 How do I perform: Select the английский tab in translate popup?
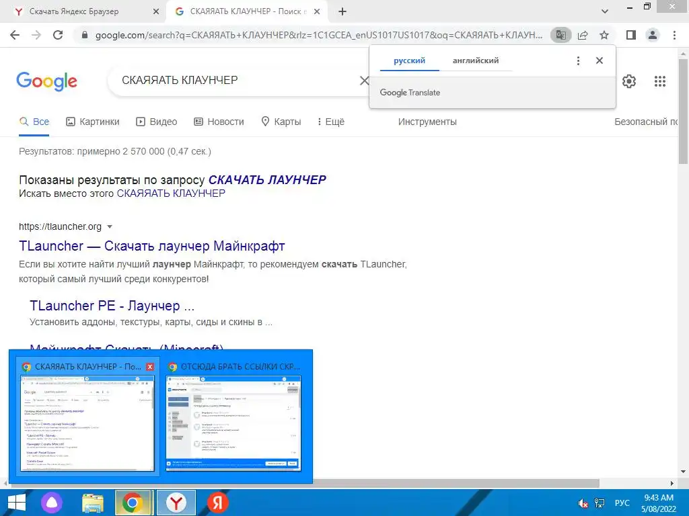(476, 60)
